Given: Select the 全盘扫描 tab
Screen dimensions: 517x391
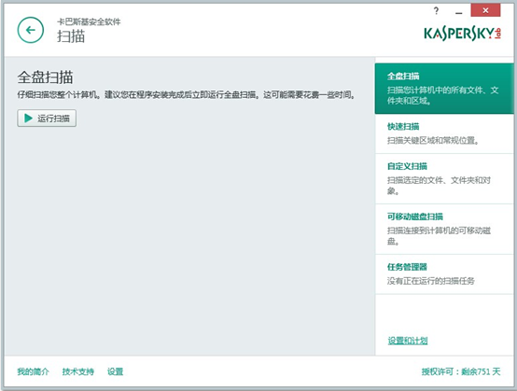Looking at the screenshot, I should click(x=444, y=89).
